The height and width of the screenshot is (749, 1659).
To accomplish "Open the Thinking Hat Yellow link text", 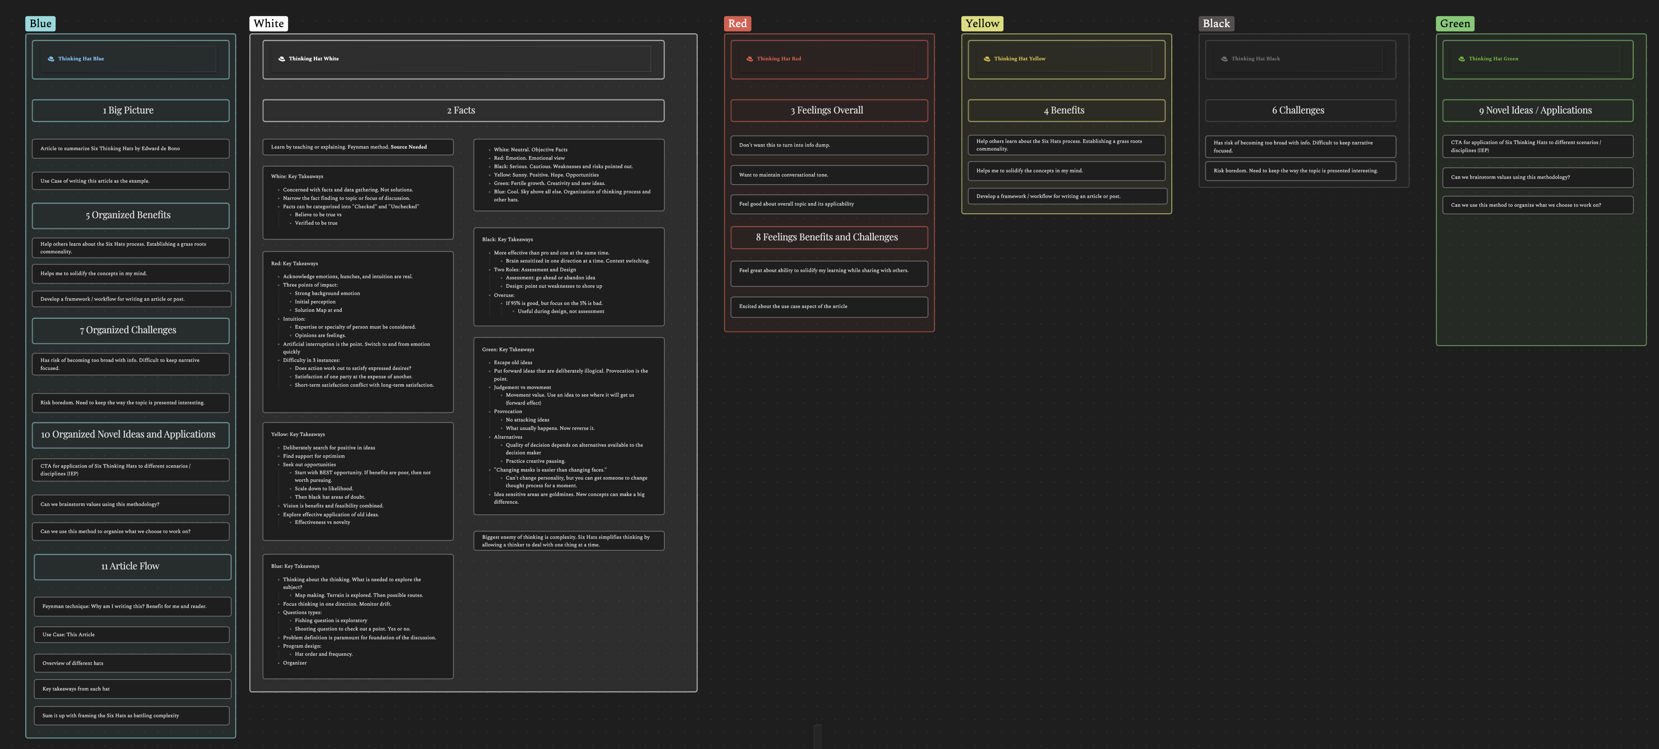I will tap(1019, 58).
